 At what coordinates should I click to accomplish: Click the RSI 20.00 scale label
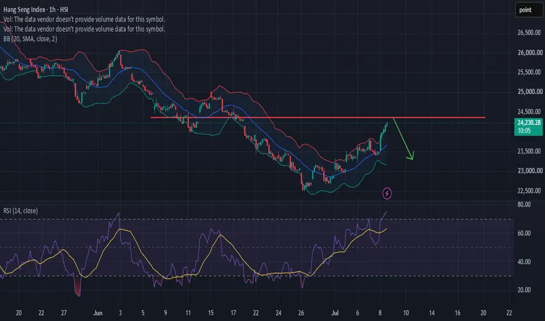coord(524,289)
